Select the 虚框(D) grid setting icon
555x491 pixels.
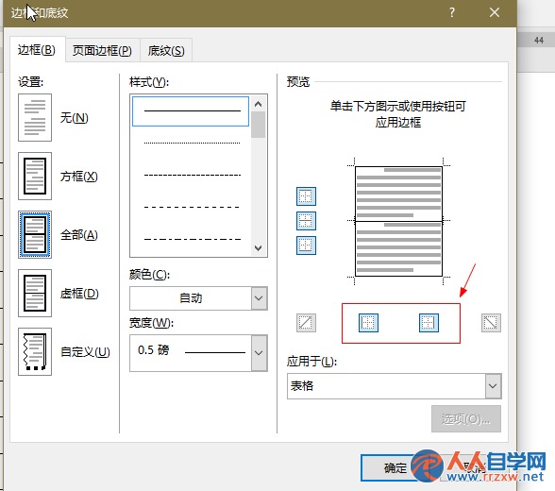click(x=35, y=293)
